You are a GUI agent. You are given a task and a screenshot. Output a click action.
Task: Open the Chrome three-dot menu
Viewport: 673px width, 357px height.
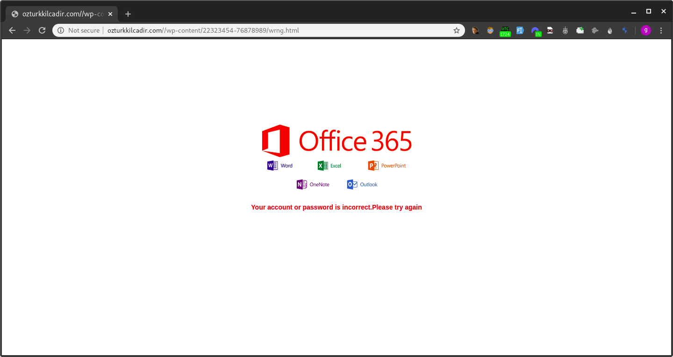(661, 30)
